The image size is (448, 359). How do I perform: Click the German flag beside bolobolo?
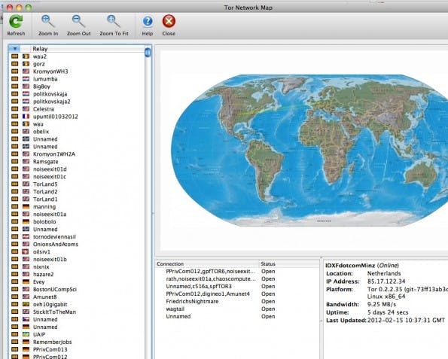(x=26, y=221)
